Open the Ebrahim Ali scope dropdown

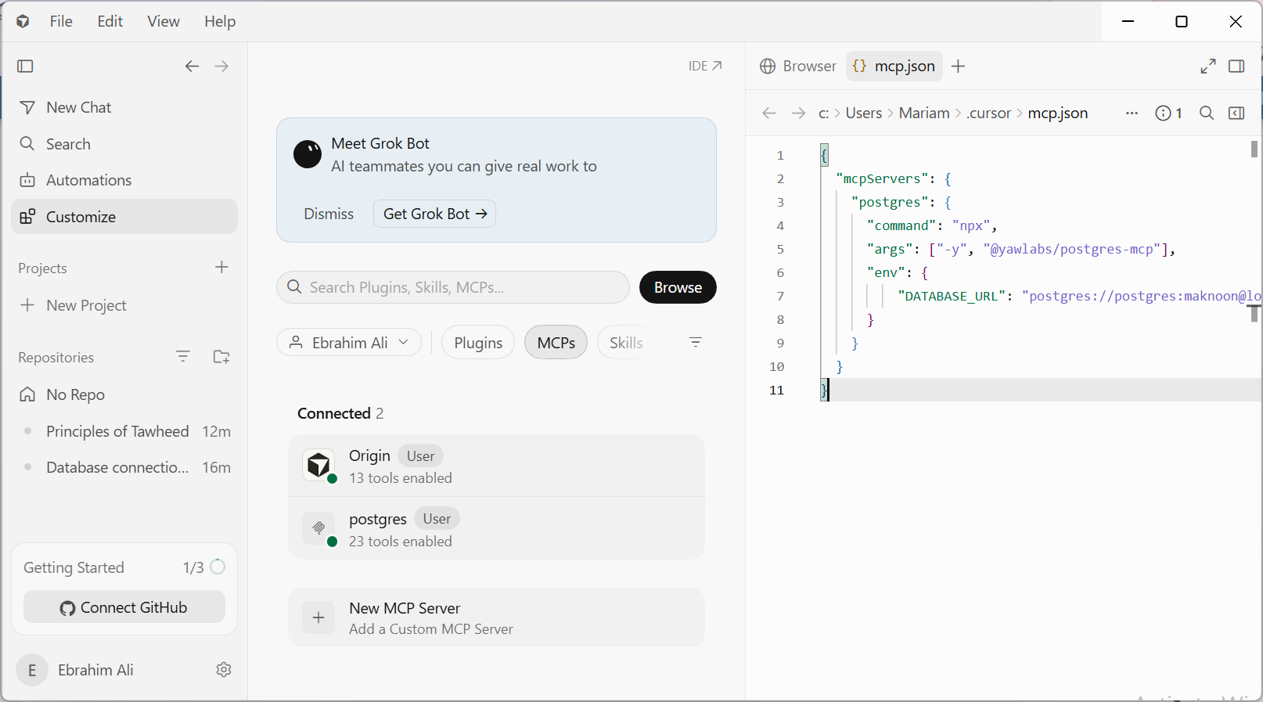coord(349,342)
